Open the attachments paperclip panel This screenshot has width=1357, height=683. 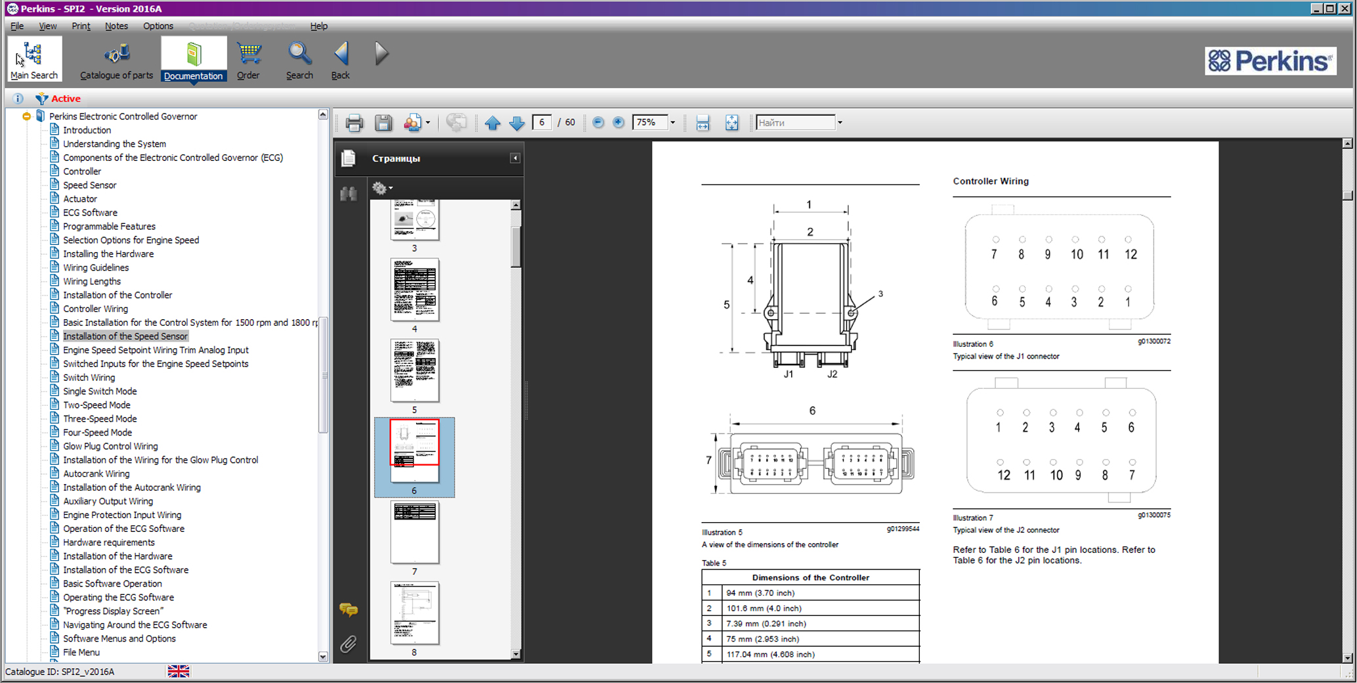(x=349, y=644)
